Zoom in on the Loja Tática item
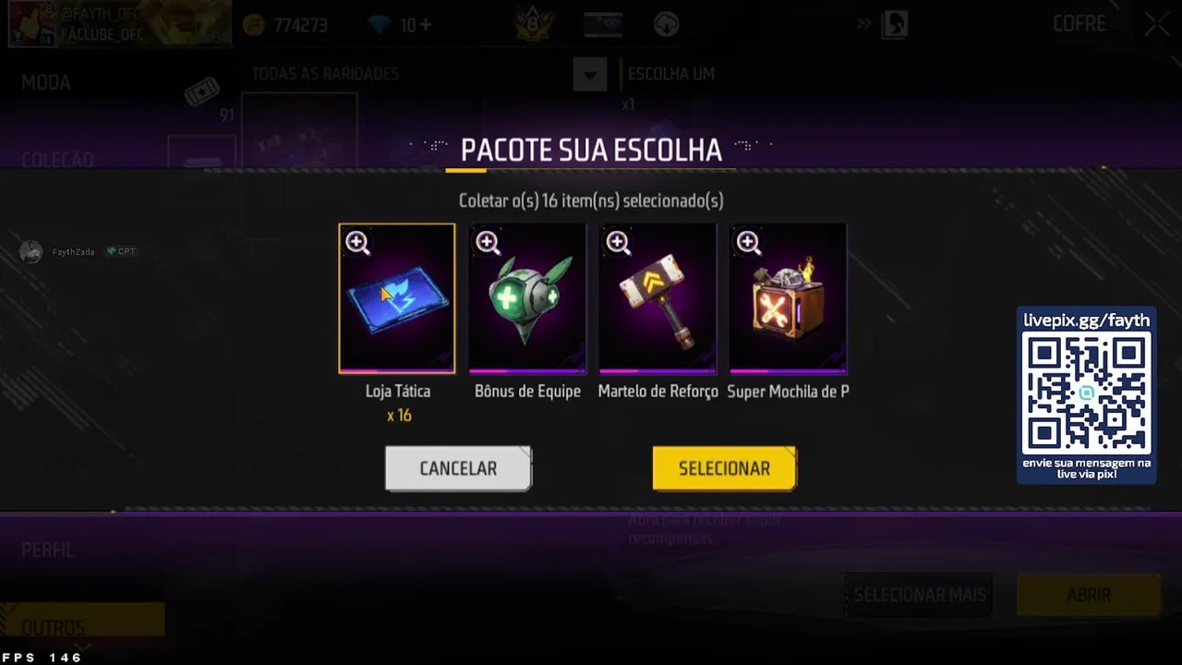 357,243
